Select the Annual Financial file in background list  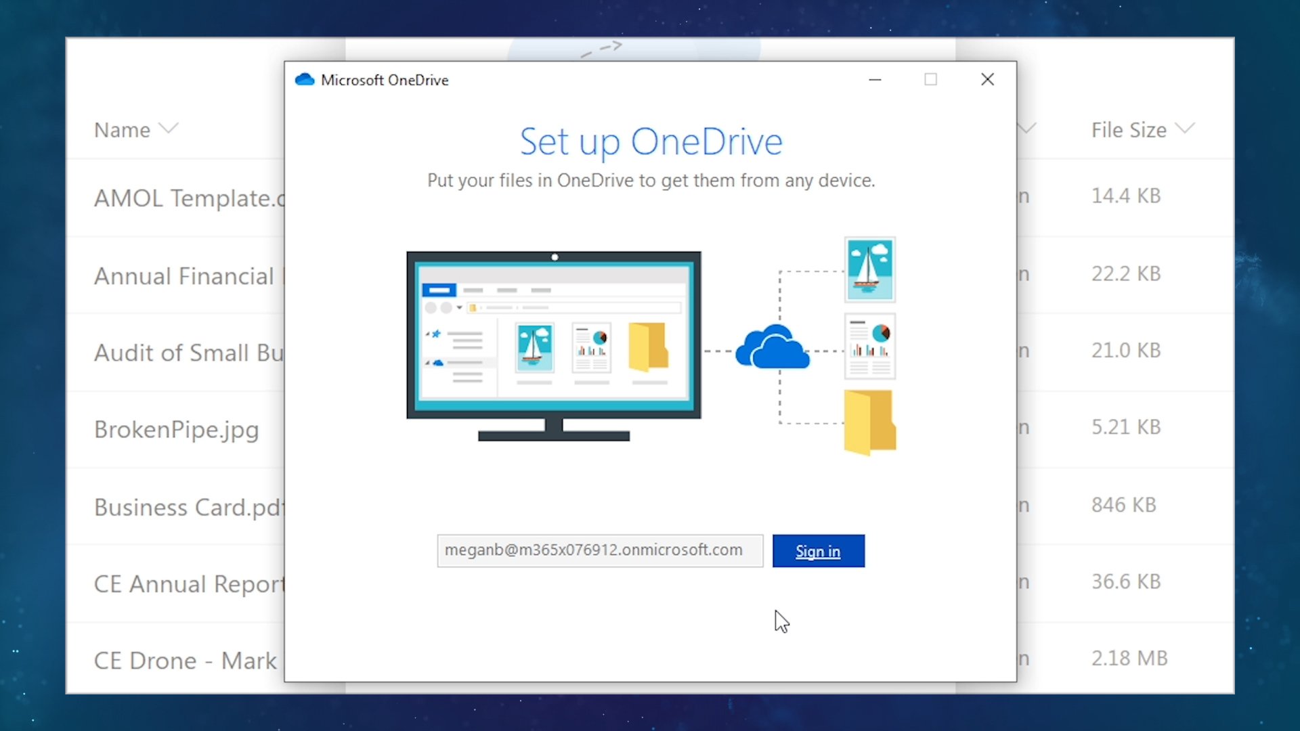click(189, 276)
